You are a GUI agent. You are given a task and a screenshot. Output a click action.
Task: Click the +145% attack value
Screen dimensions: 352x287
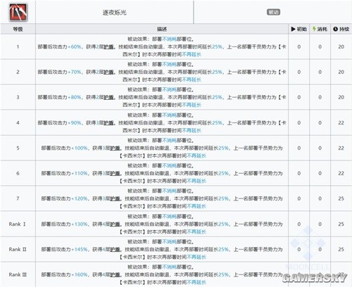click(x=80, y=249)
